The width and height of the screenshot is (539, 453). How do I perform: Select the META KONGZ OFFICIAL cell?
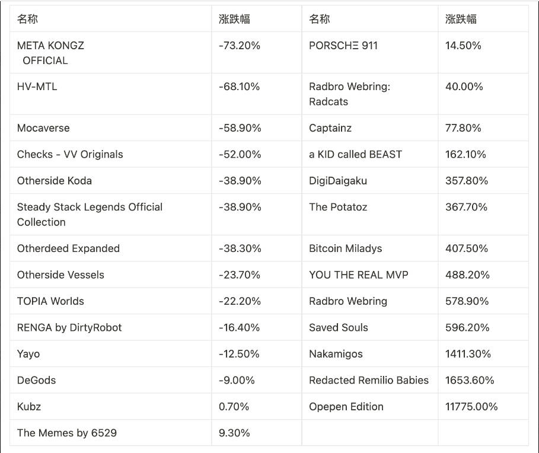coord(50,53)
